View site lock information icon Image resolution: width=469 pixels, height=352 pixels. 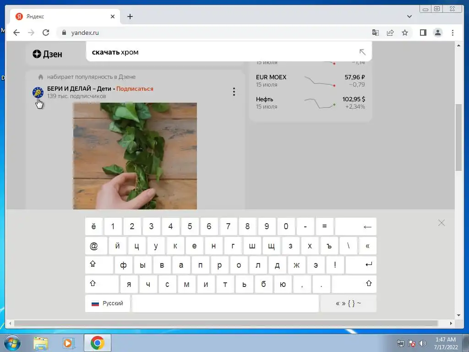[64, 33]
